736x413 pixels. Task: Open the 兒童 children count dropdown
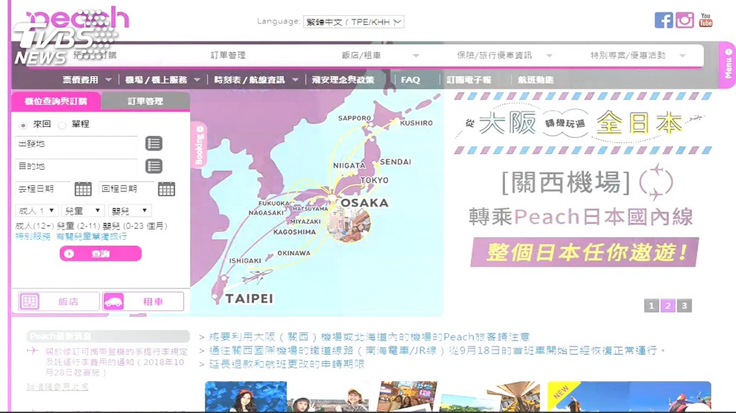click(83, 211)
